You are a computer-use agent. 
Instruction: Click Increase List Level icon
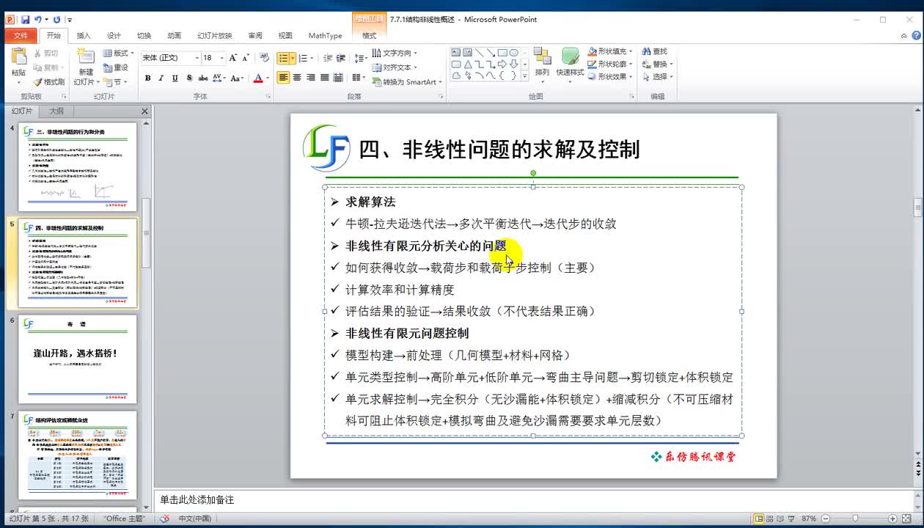tap(341, 58)
